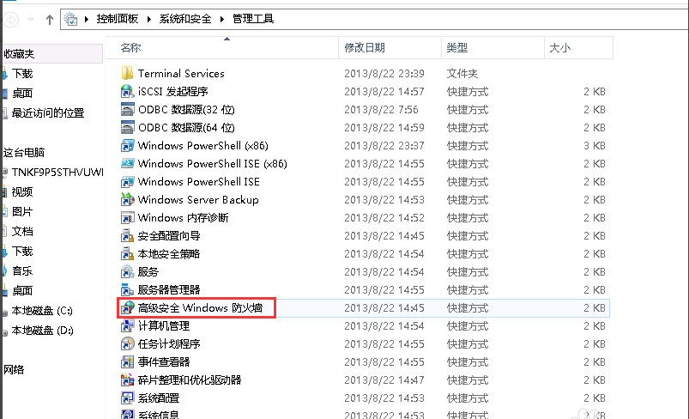This screenshot has width=689, height=419.
Task: Sort files by the 类型 column header
Action: click(457, 48)
